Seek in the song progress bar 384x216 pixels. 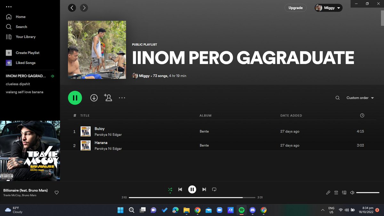(x=192, y=197)
